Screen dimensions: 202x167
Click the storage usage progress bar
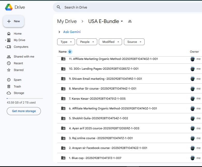pos(25,98)
